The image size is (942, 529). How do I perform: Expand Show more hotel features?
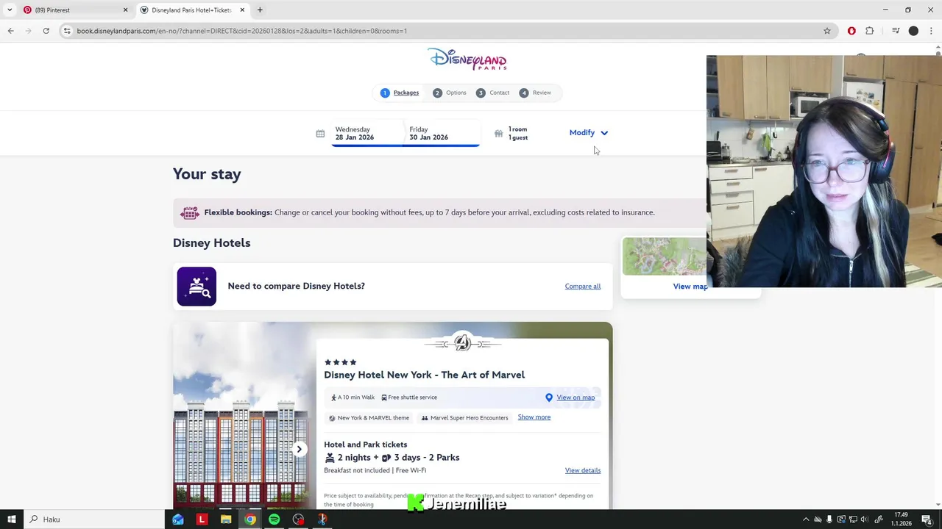click(534, 417)
